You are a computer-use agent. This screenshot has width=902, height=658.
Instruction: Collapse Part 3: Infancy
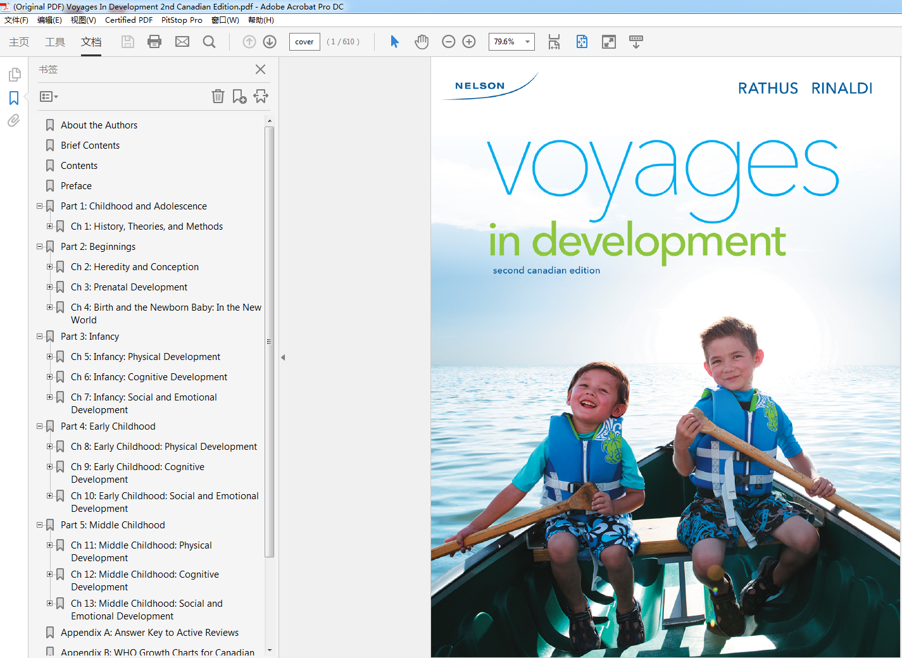[x=40, y=337]
